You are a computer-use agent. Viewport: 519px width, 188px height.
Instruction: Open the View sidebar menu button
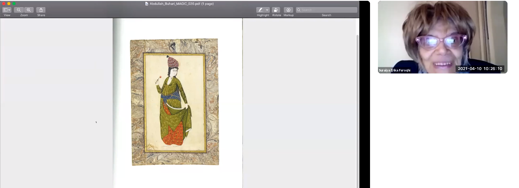[x=7, y=10]
